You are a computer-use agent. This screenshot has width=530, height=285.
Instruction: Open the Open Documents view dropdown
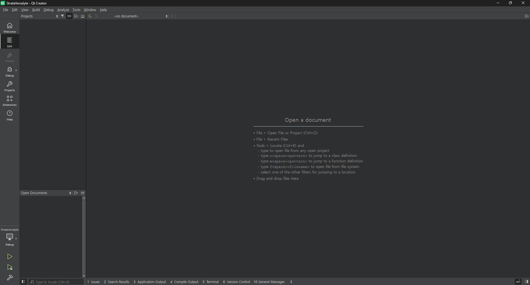click(x=46, y=193)
